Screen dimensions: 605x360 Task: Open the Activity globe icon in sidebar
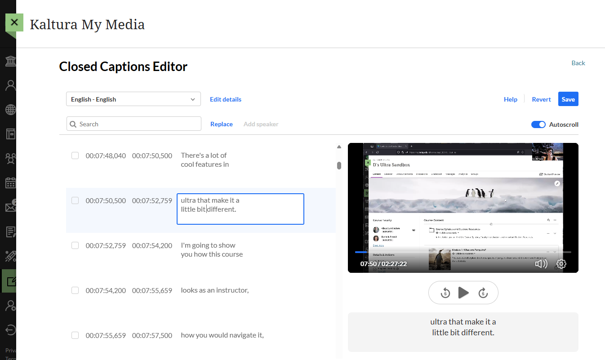[x=10, y=110]
